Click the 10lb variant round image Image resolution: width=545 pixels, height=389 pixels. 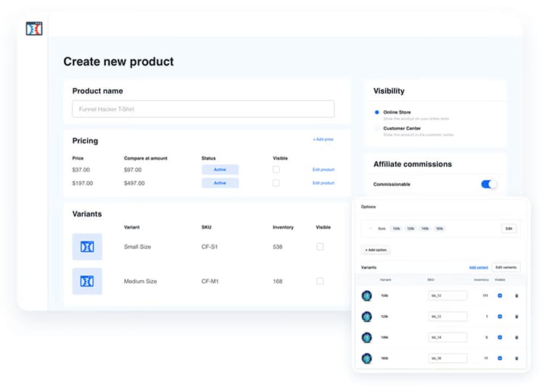[x=367, y=295]
